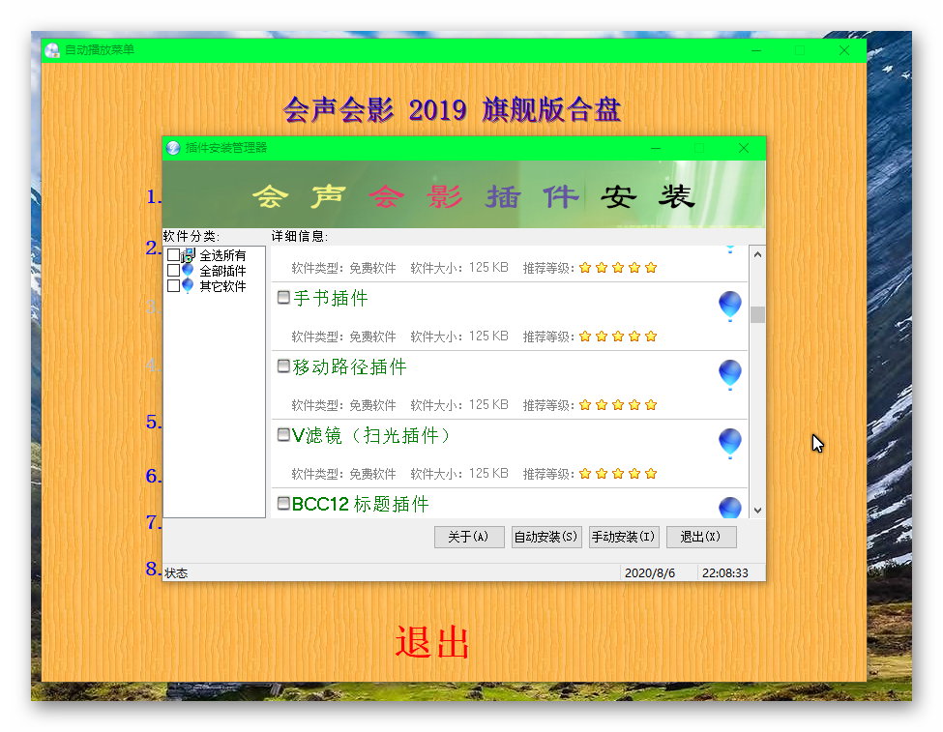
Task: Start 自动安装(S) automatic installation
Action: (546, 537)
